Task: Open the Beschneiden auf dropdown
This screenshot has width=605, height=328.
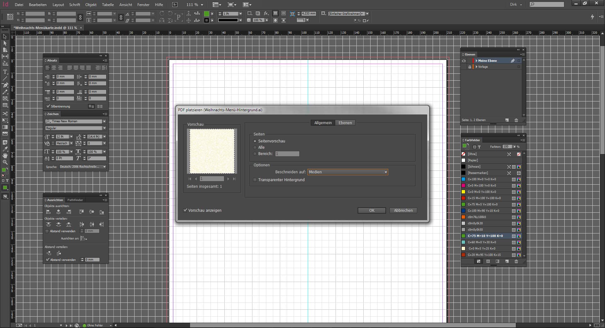Action: point(348,172)
